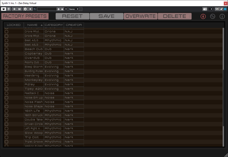Sort presets by Category column header
The height and width of the screenshot is (157, 228).
point(54,25)
